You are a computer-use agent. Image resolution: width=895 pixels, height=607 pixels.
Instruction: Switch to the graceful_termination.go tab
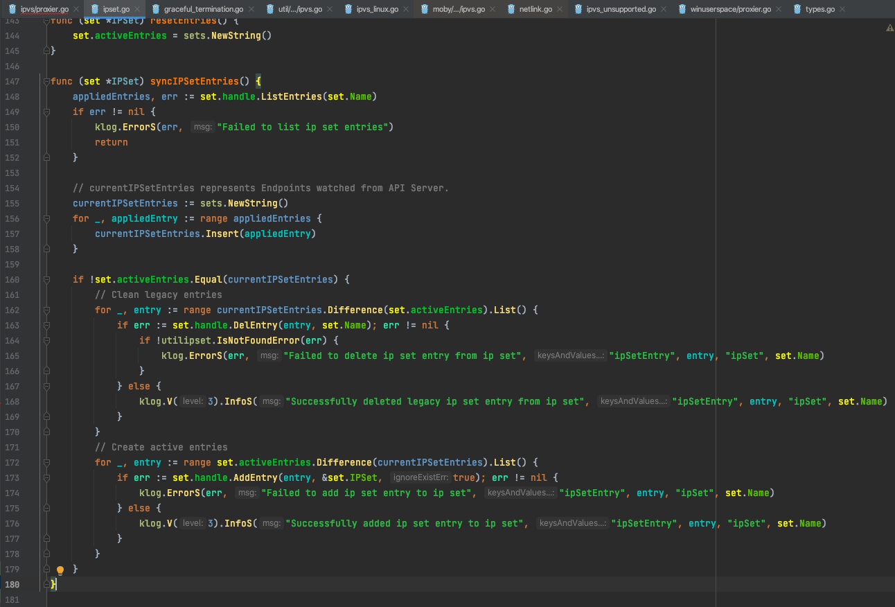(203, 10)
